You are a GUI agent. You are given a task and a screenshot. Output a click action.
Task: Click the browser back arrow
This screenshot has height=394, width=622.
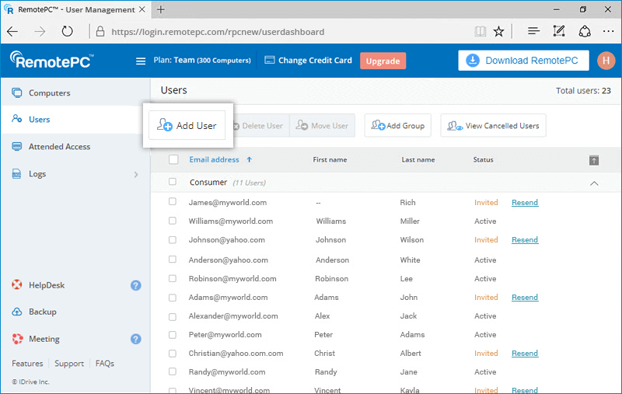[x=12, y=31]
